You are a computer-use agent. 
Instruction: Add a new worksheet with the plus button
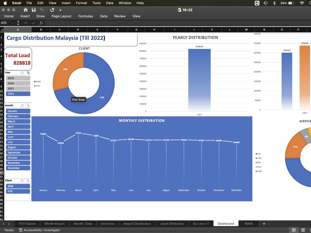(264, 223)
